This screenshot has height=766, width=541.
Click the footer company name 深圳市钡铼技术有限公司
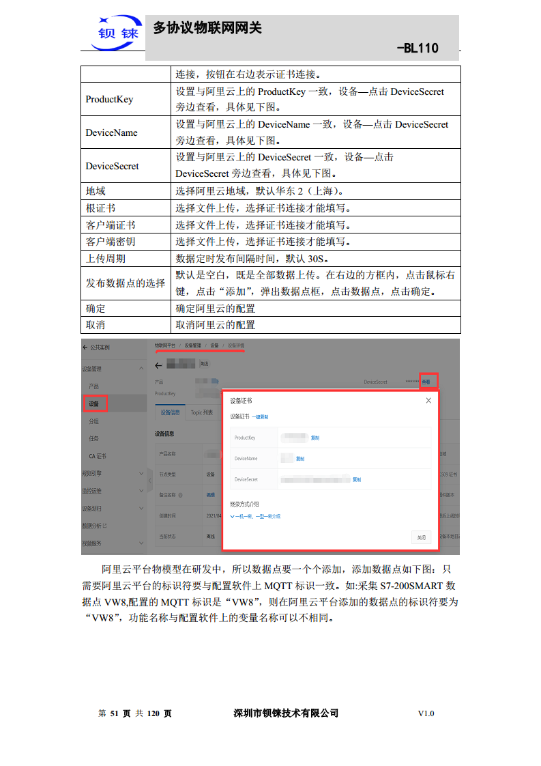[x=286, y=713]
